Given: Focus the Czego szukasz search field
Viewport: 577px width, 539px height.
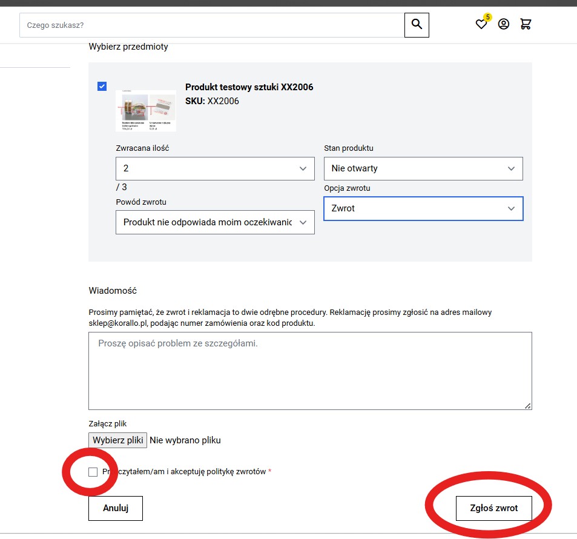Looking at the screenshot, I should click(x=212, y=25).
